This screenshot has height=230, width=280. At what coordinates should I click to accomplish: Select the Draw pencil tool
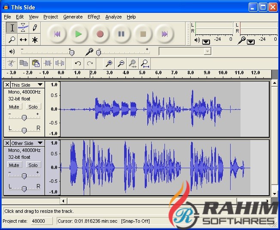coord(35,28)
